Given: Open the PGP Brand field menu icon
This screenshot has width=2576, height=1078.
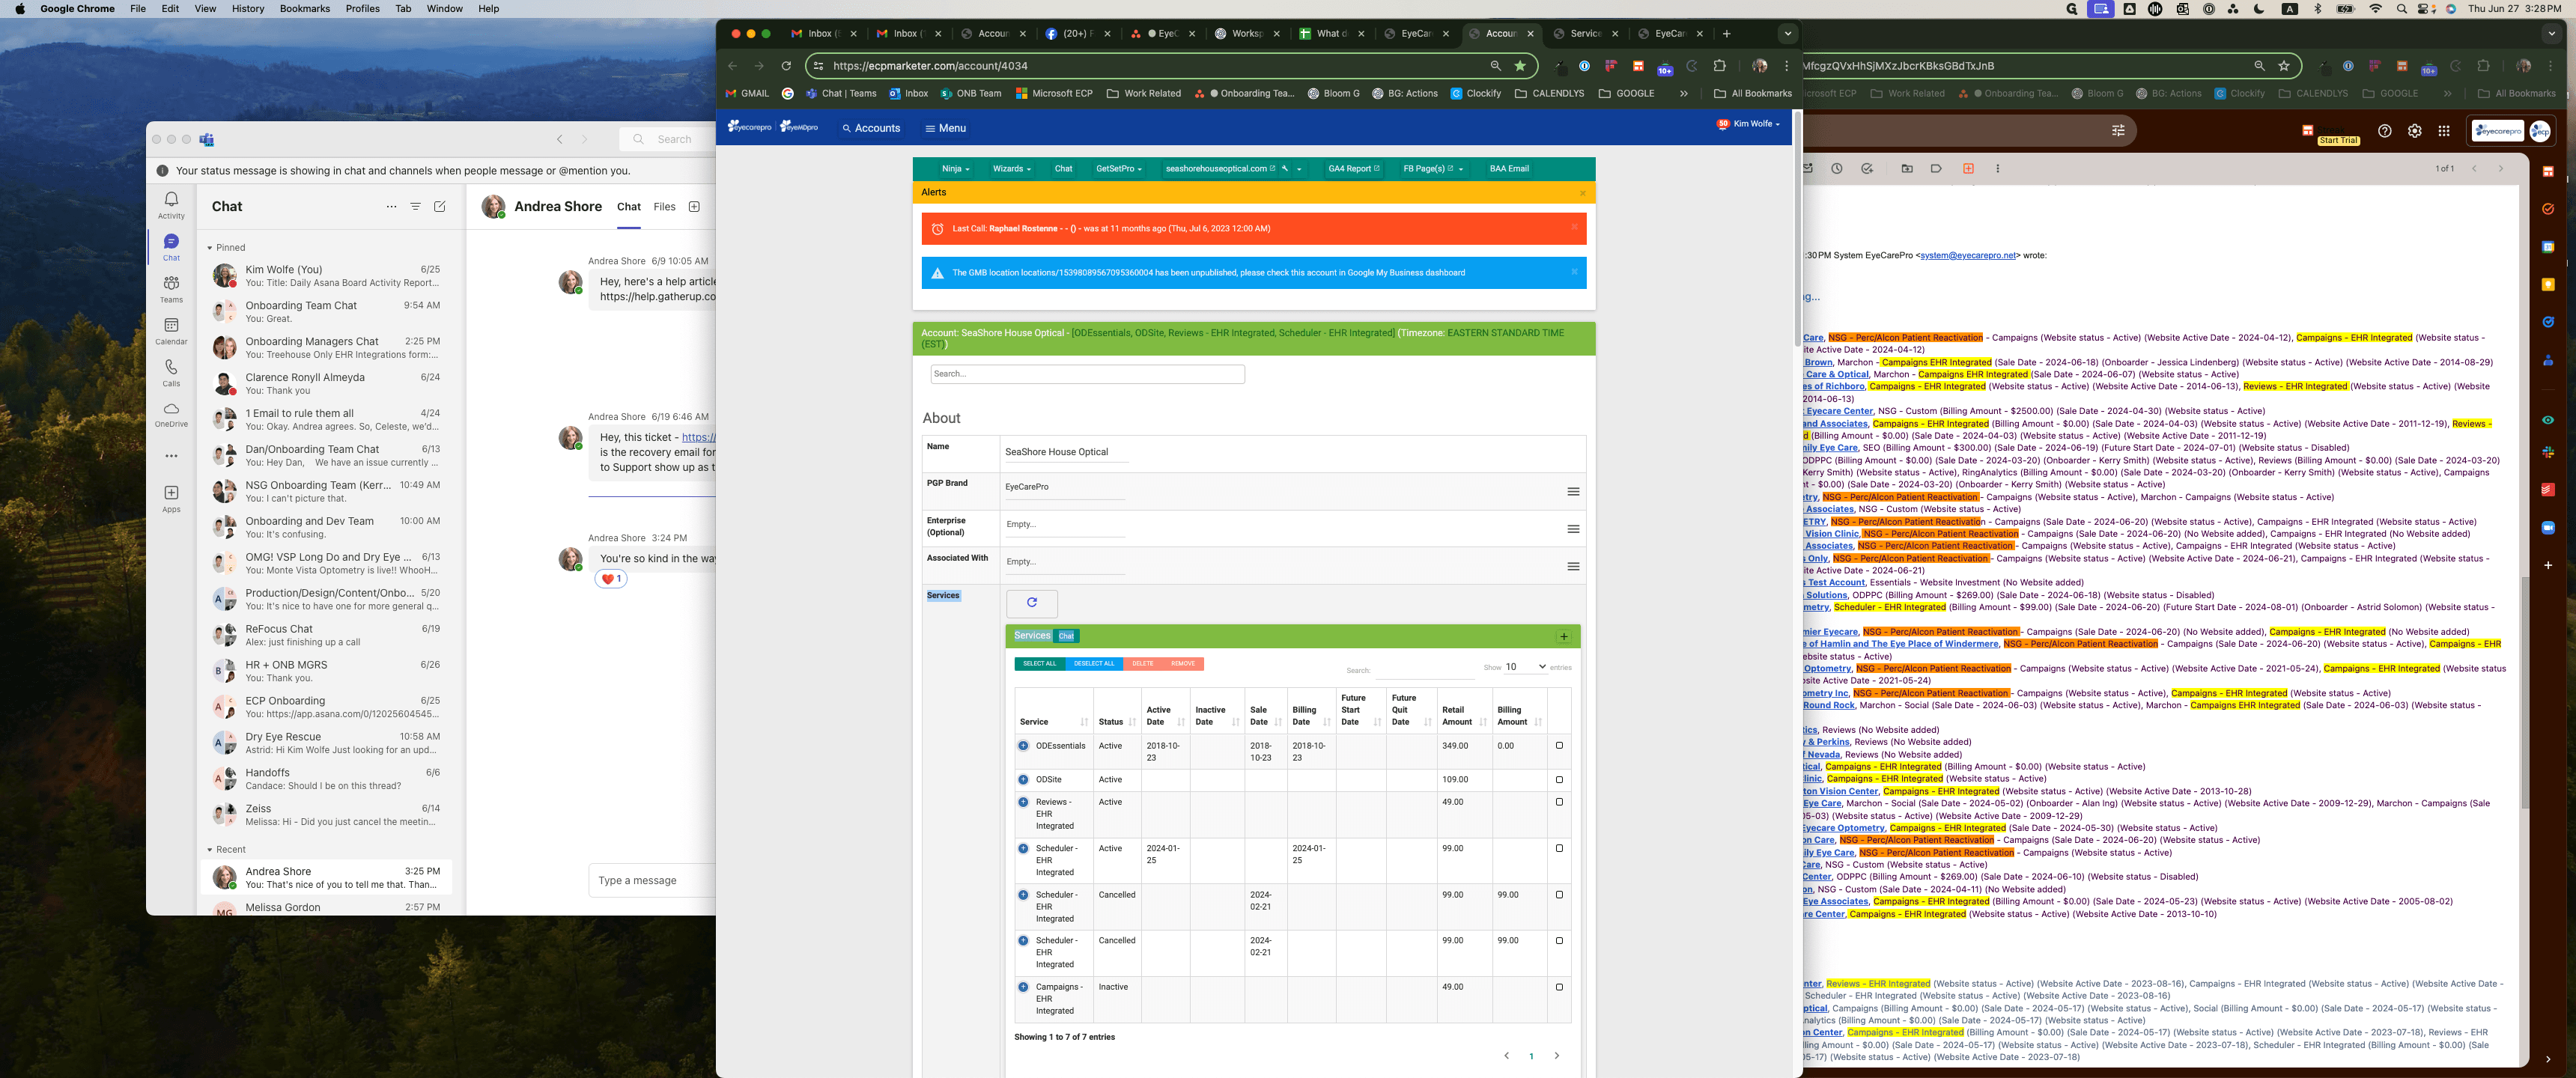Looking at the screenshot, I should [1573, 492].
